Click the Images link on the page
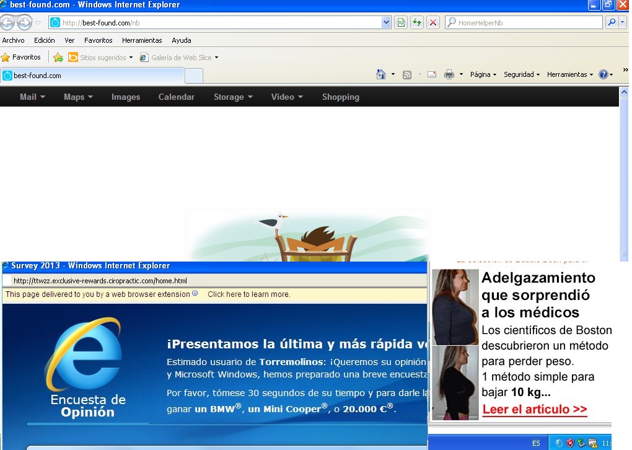The image size is (632, 450). [x=126, y=97]
